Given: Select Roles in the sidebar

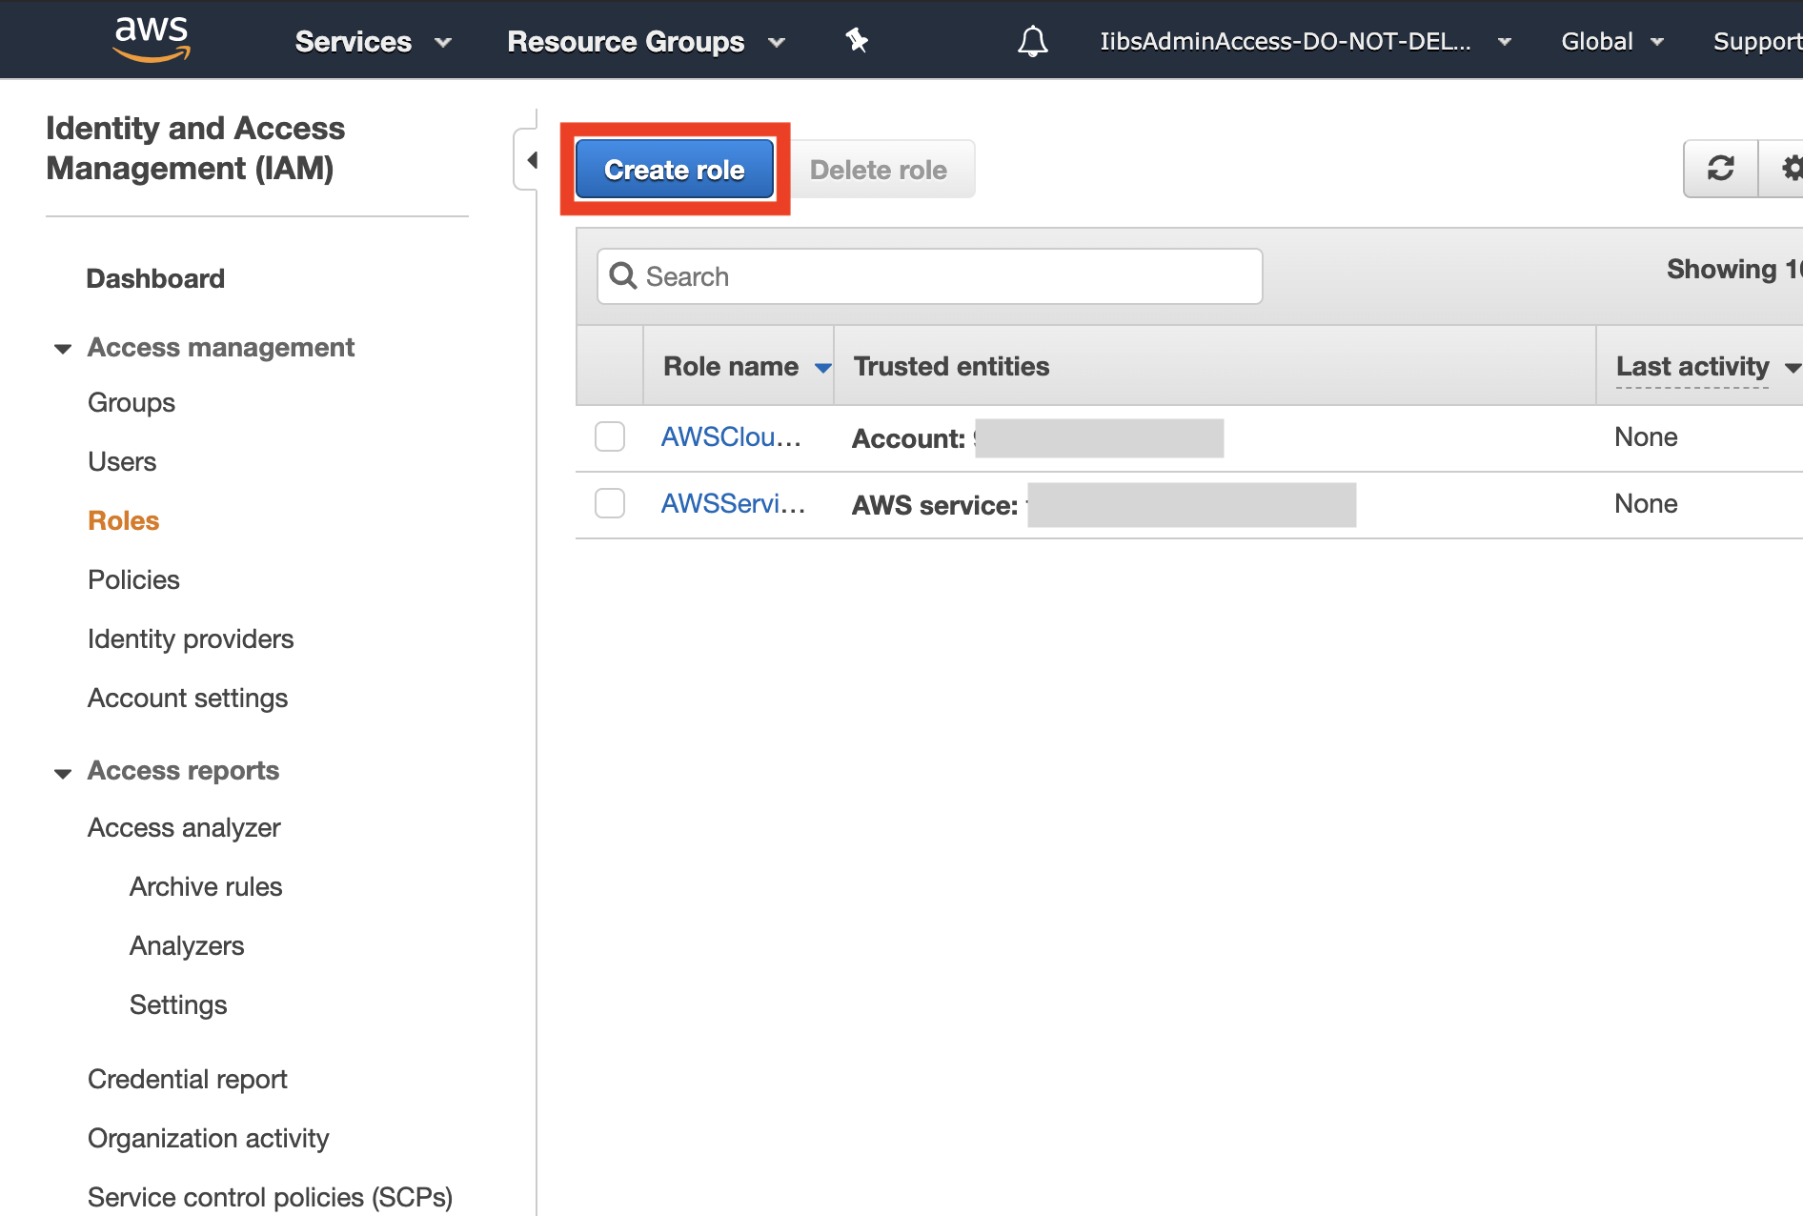Looking at the screenshot, I should click(123, 520).
